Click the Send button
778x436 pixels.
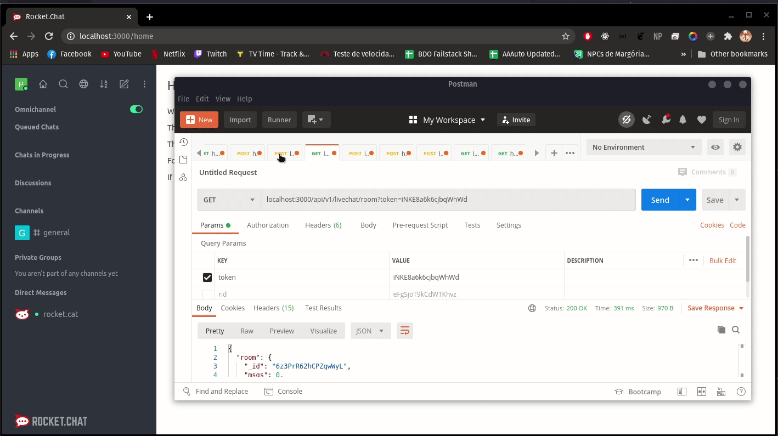[660, 200]
